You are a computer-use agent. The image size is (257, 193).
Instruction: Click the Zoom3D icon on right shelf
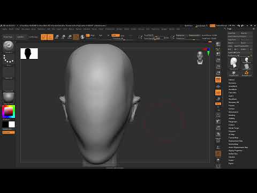coord(218,128)
